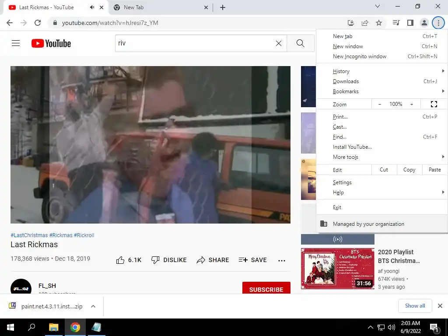Open File Explorer from taskbar
This screenshot has height=336, width=448.
[x=53, y=327]
